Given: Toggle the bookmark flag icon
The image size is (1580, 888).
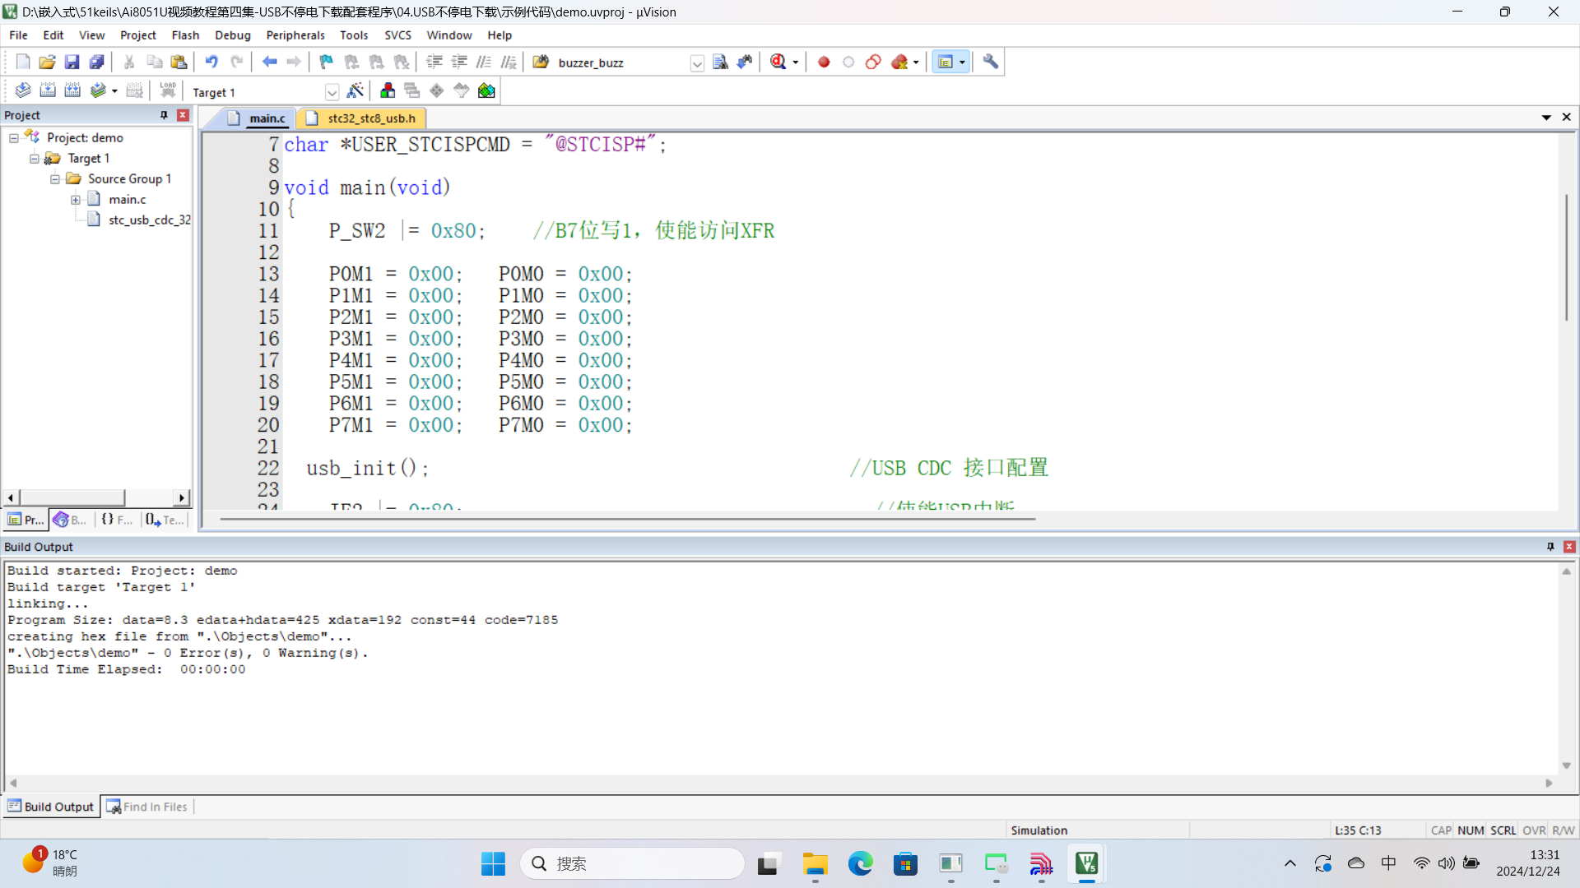Looking at the screenshot, I should (326, 62).
